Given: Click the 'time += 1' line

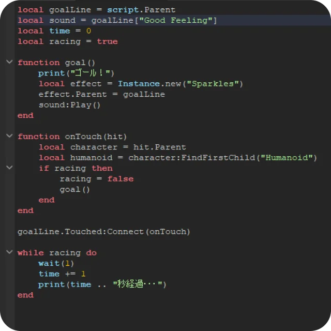Looking at the screenshot, I should [x=62, y=274].
